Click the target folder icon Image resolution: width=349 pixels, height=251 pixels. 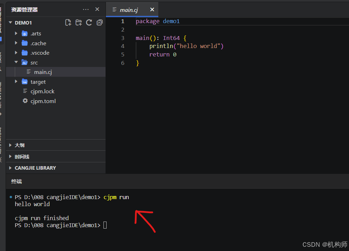pyautogui.click(x=25, y=82)
